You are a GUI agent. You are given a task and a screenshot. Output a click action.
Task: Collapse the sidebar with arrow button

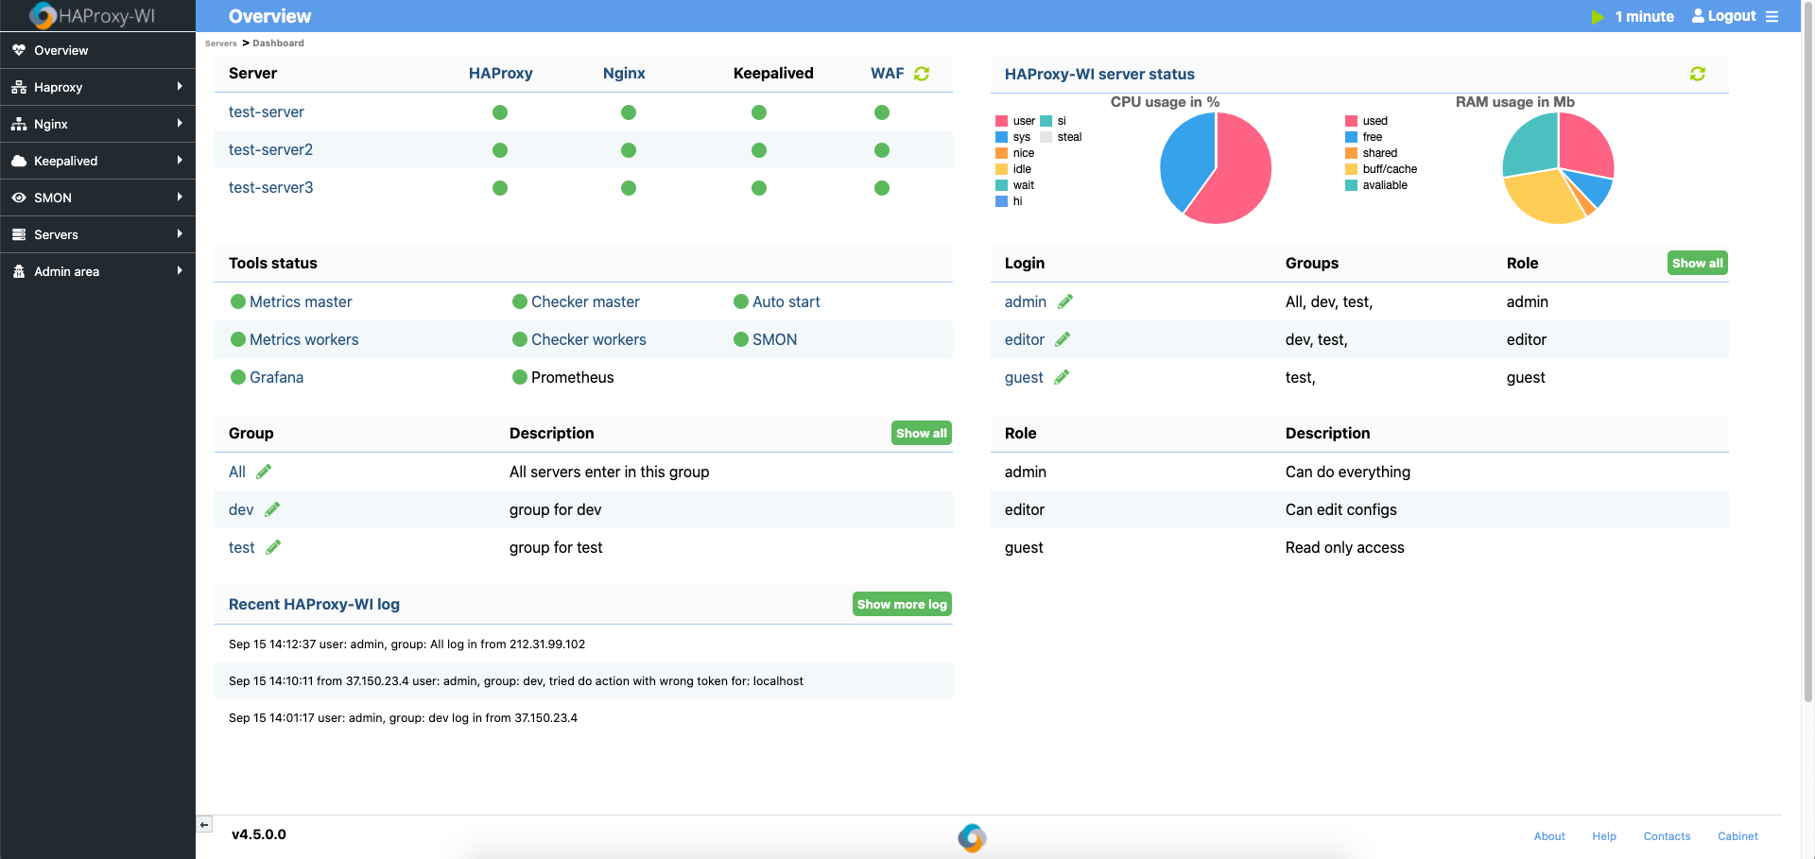pyautogui.click(x=204, y=825)
